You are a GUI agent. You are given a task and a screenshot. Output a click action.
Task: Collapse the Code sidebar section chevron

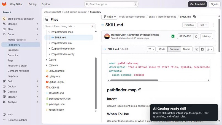37,34
